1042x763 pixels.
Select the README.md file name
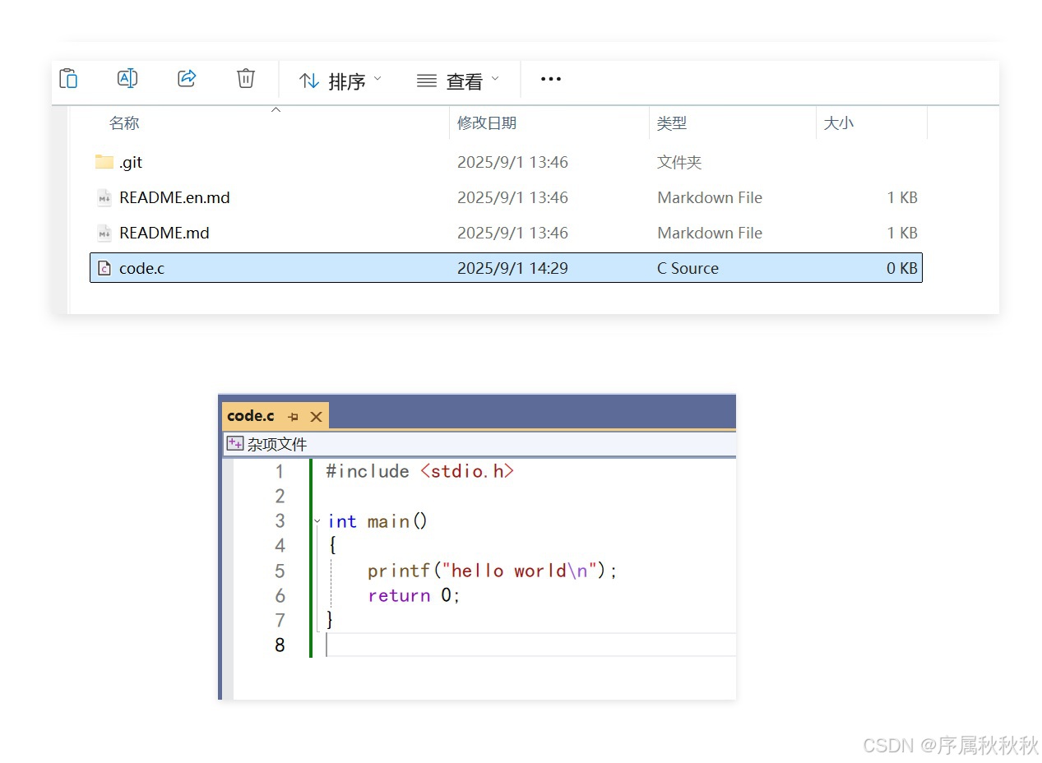tap(164, 233)
